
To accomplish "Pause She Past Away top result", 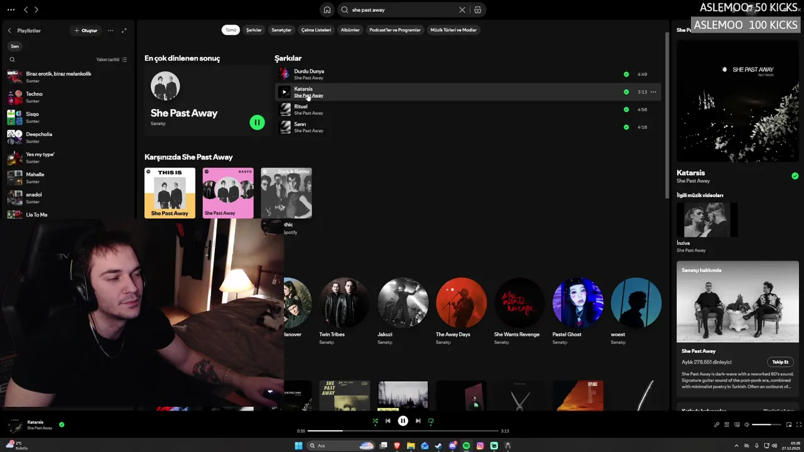I will 257,122.
